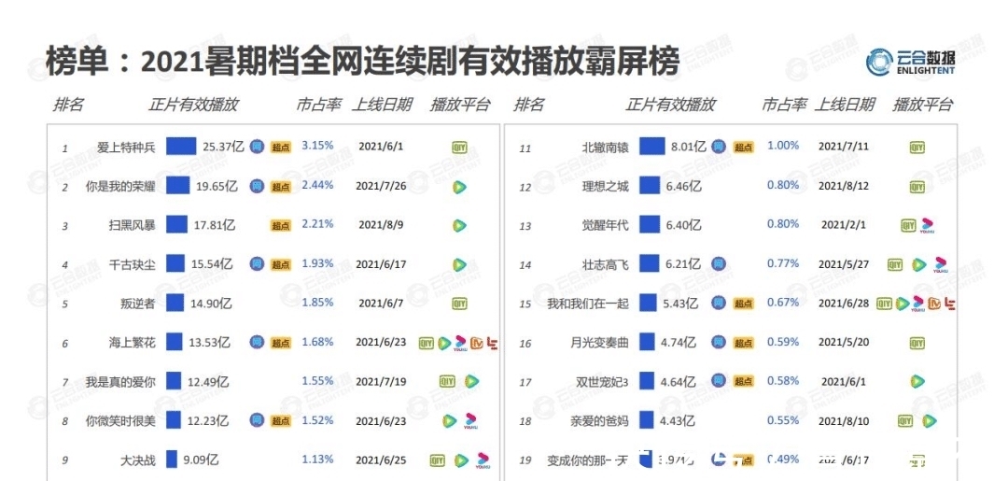
Task: Click Youku icon in 大决战 row
Action: click(483, 460)
